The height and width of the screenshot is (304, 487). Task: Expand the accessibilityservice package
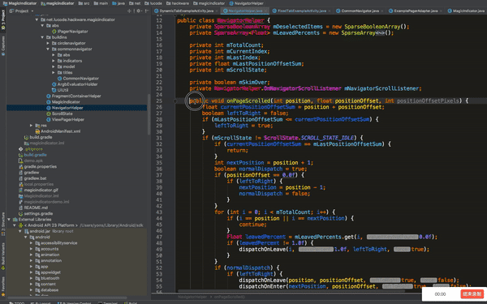(x=32, y=243)
